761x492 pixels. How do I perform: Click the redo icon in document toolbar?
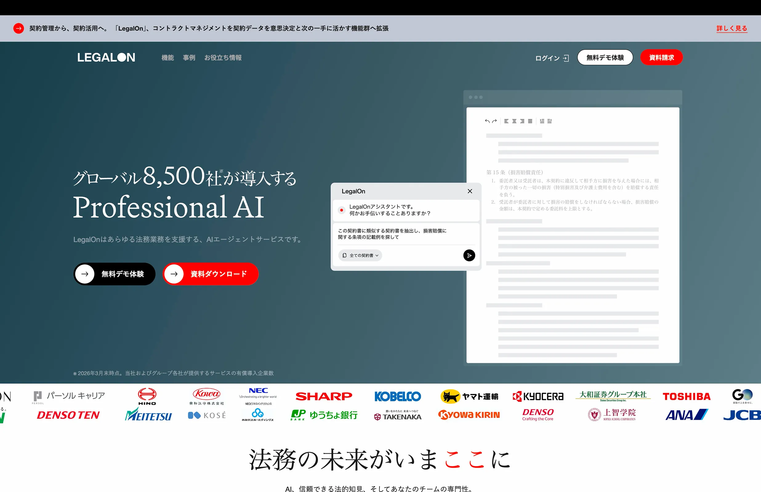tap(494, 121)
